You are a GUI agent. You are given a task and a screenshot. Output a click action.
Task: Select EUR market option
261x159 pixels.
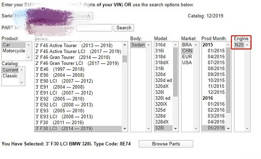point(187,57)
